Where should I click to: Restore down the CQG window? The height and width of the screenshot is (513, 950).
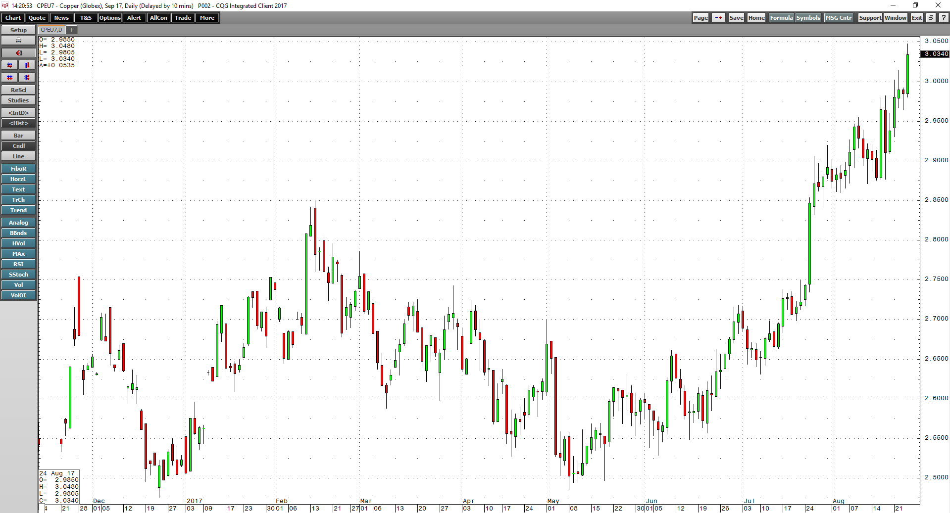coord(915,5)
